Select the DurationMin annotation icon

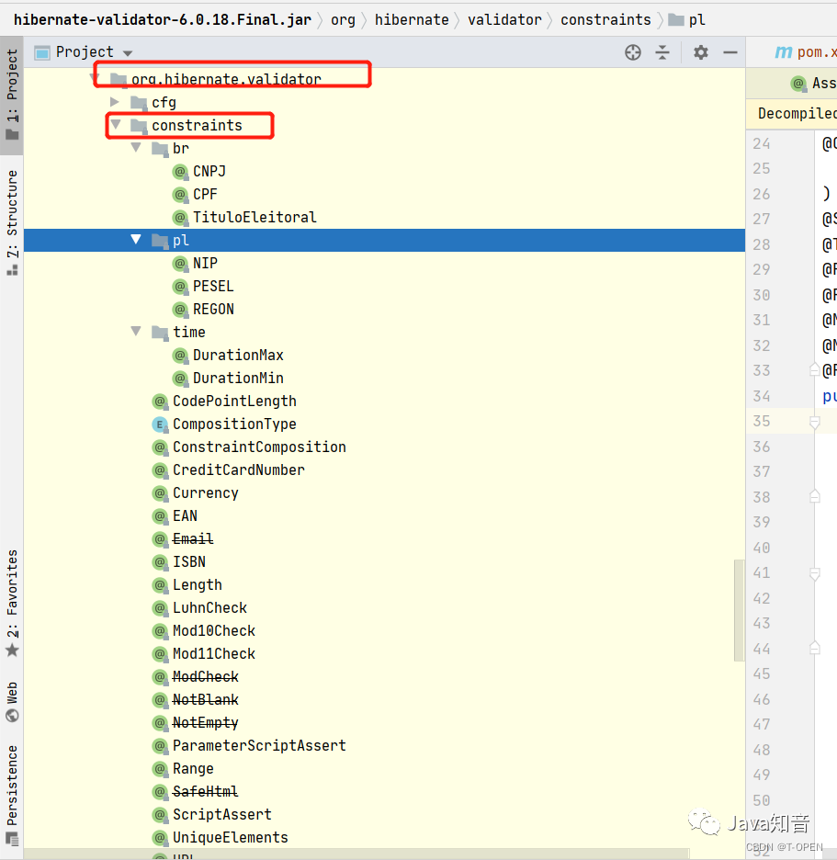(180, 379)
